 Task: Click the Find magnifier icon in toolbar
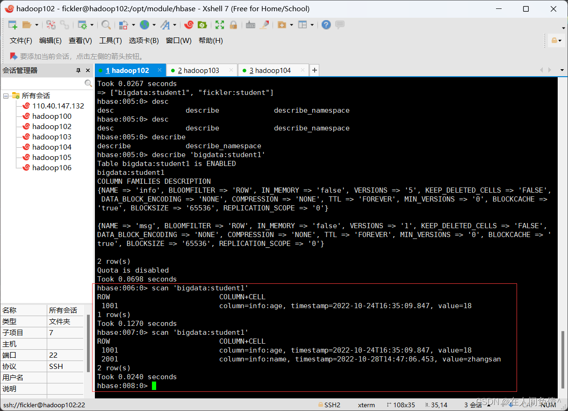point(106,25)
